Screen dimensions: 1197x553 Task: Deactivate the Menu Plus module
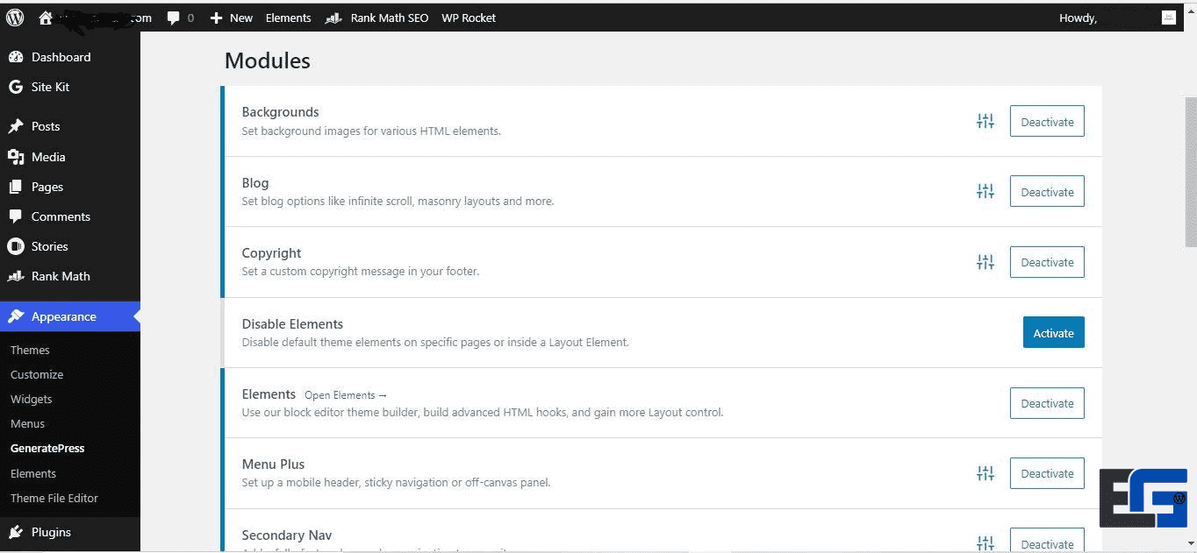point(1047,473)
